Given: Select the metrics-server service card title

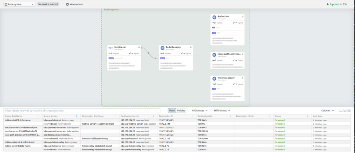Looking at the screenshot, I should 226,78.
